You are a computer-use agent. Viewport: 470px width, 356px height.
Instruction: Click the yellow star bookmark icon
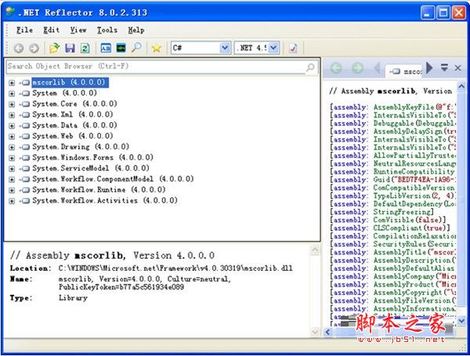pos(156,49)
